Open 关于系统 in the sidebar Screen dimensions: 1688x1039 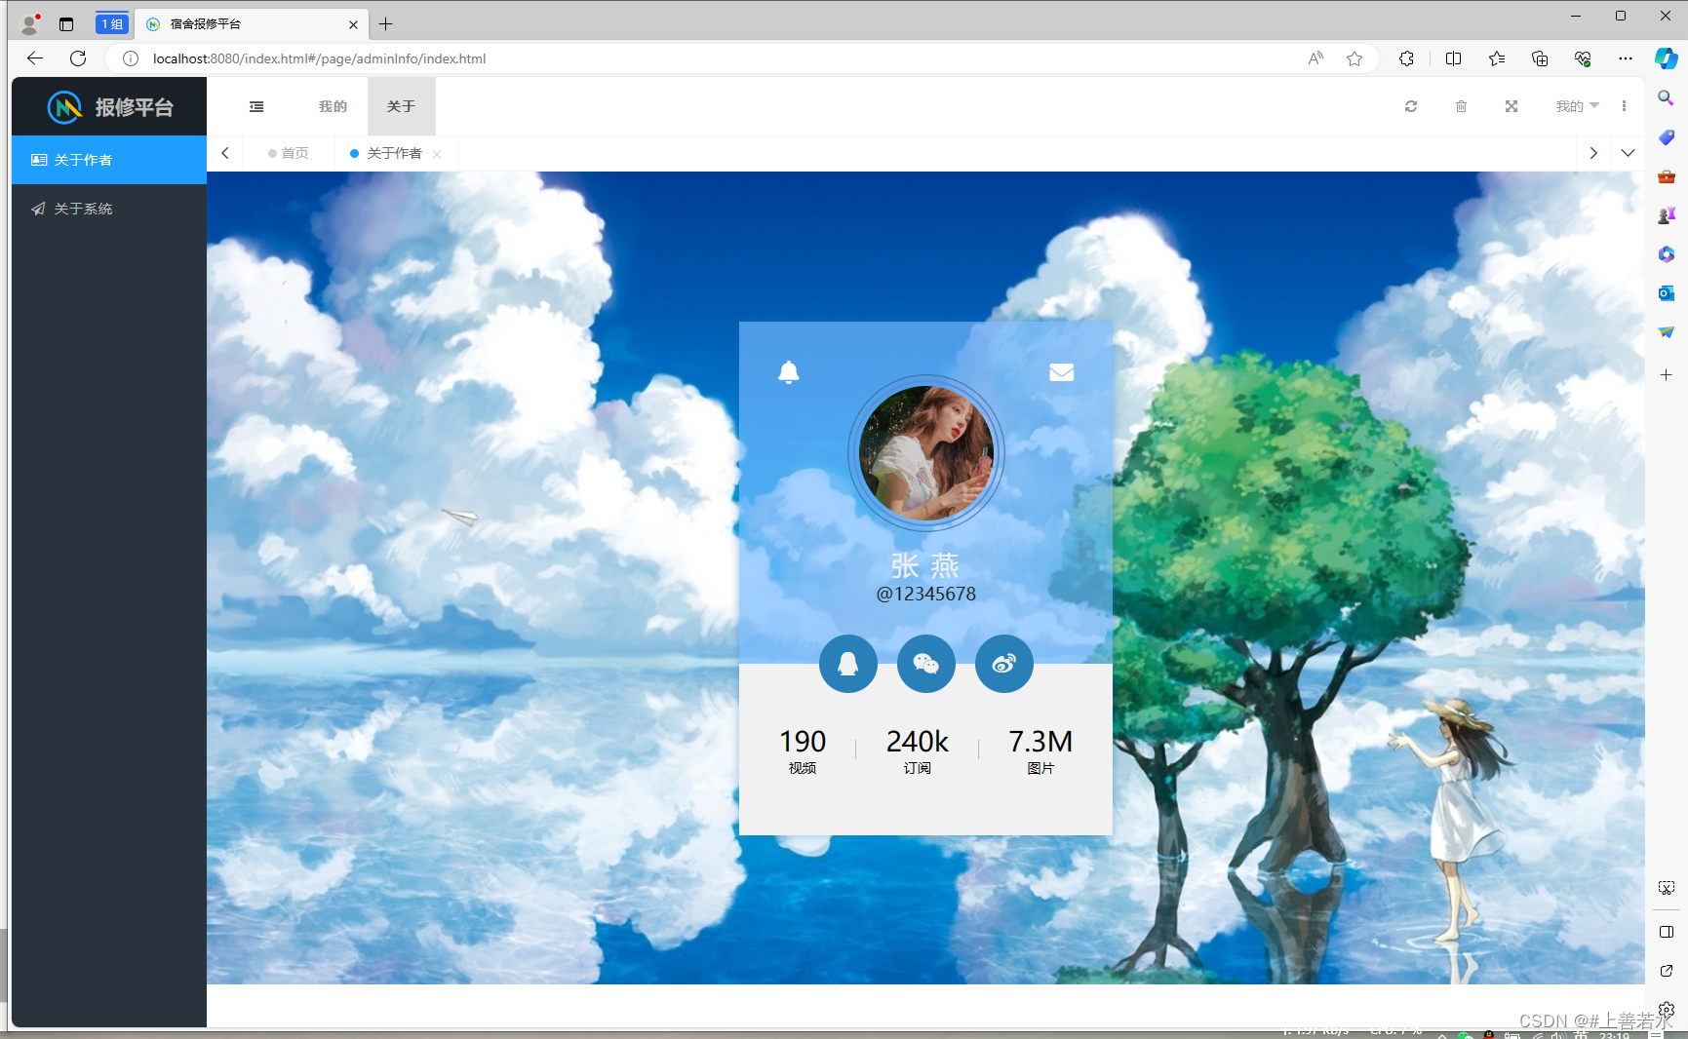point(109,209)
